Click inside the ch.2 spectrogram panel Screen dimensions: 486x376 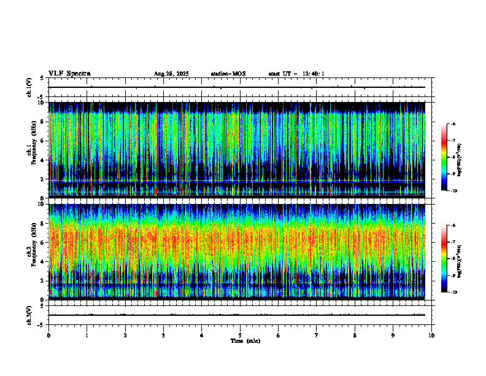[237, 252]
